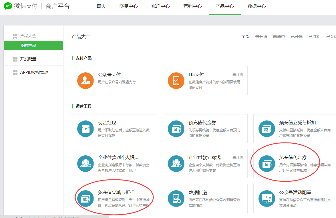Image resolution: width=336 pixels, height=218 pixels.
Task: Open the 企业付款到个人银... product title
Action: [118, 158]
